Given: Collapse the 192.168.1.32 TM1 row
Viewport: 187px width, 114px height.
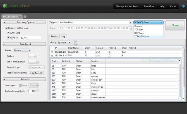Looking at the screenshot, I should (52, 55).
